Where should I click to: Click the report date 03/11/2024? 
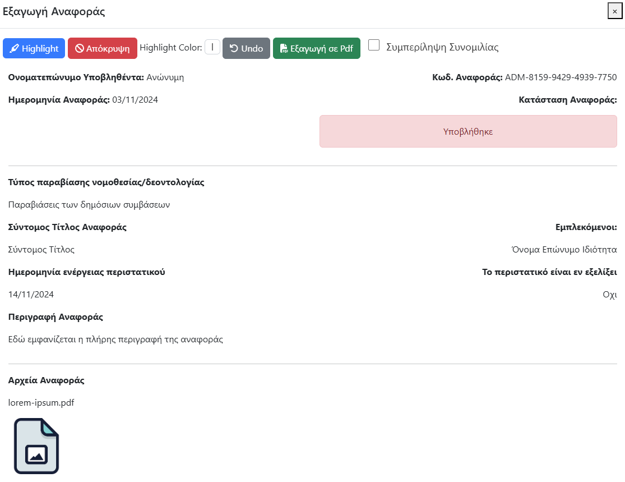tap(135, 100)
